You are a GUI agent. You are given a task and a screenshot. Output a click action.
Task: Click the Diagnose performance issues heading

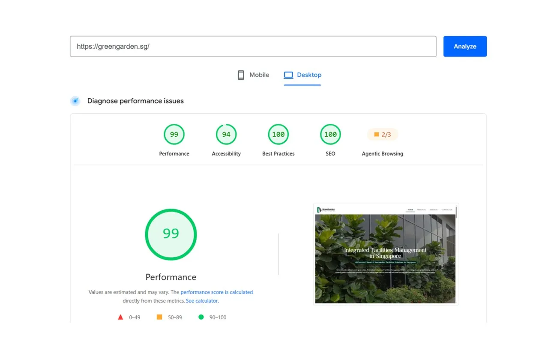135,101
